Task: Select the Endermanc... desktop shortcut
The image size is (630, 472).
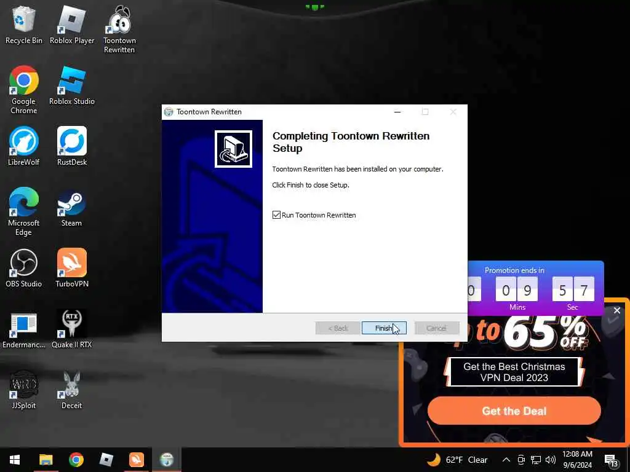Action: (x=24, y=329)
